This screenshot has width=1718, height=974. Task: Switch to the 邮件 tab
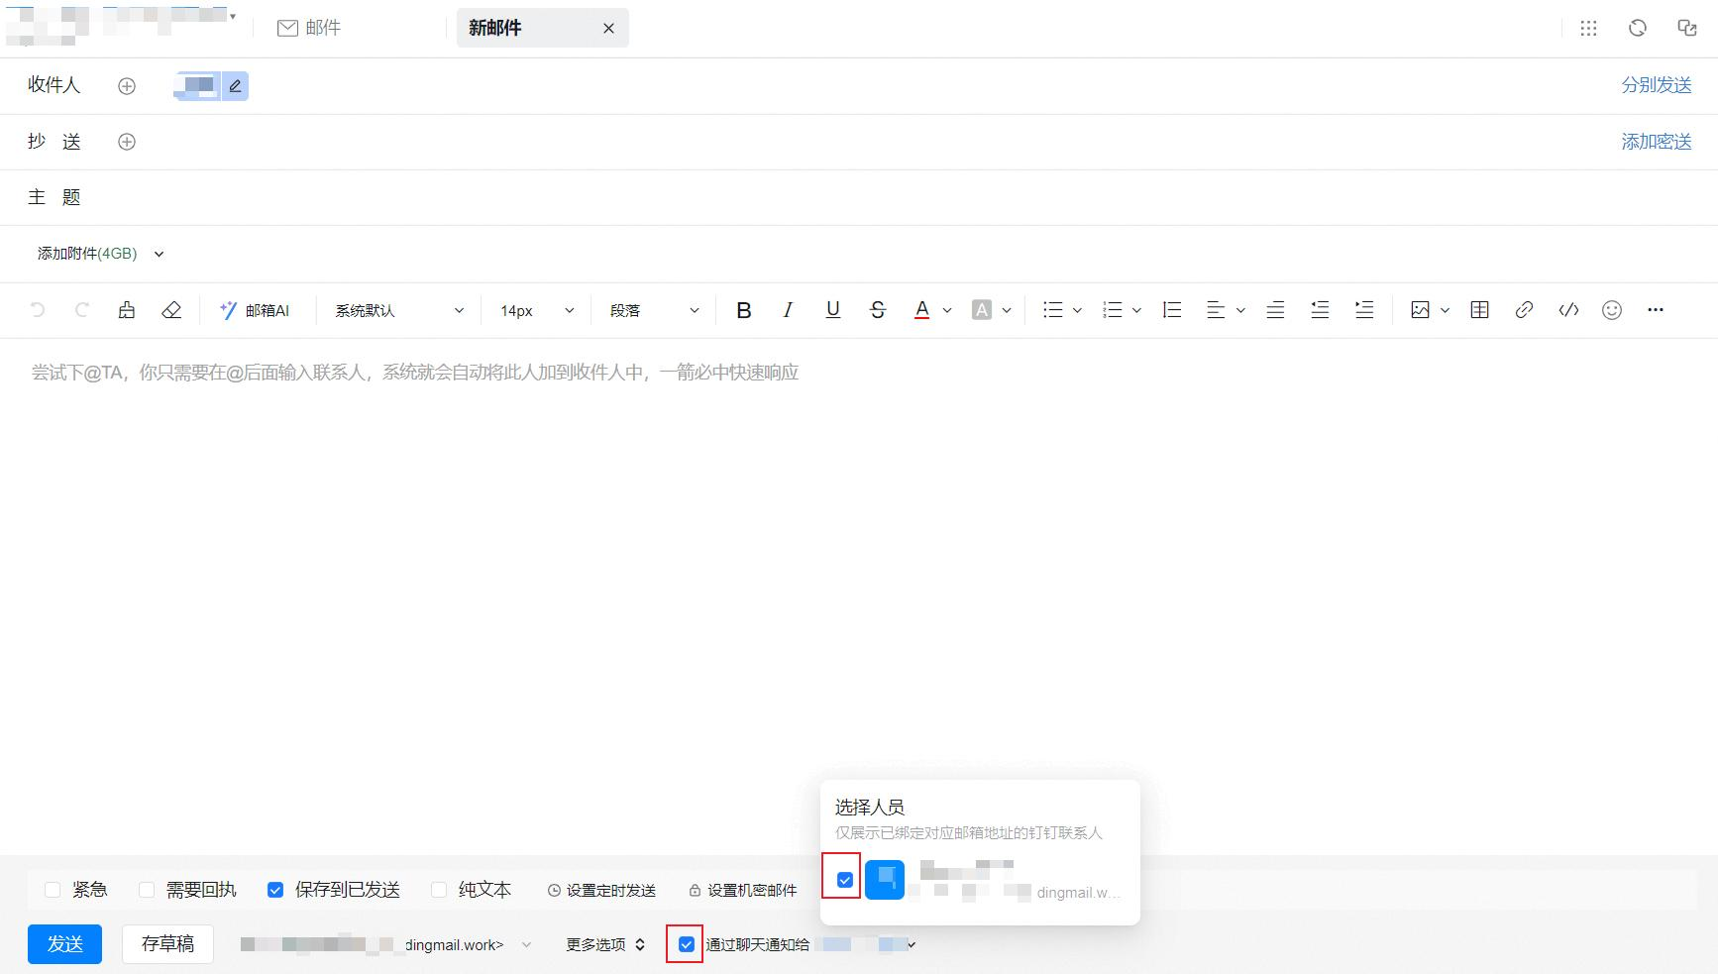(309, 28)
